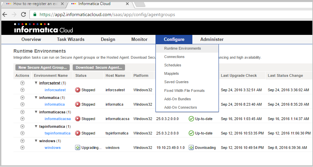The height and width of the screenshot is (167, 313).
Task: Switch to 'How to re-register' browser tab
Action: [35, 4]
